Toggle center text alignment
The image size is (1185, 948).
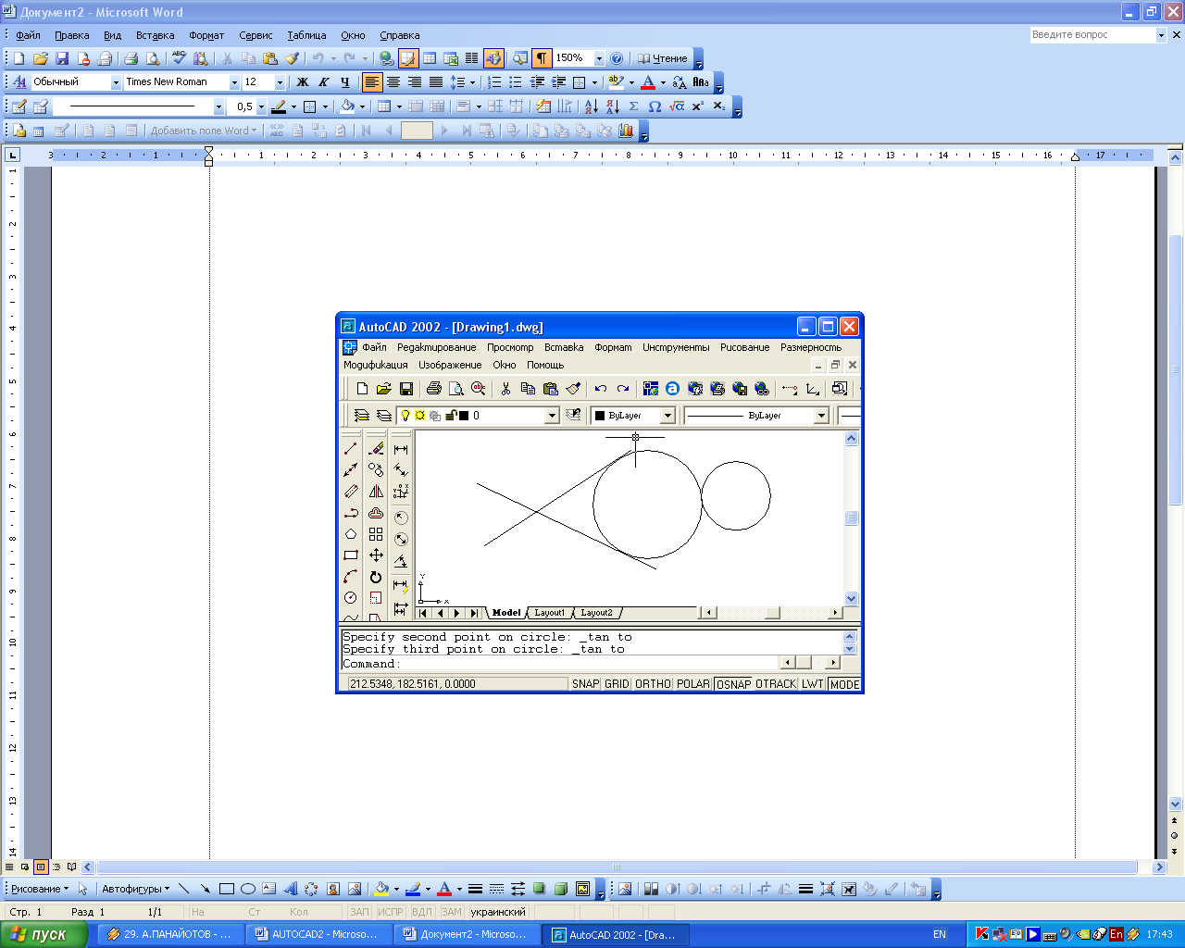(393, 82)
